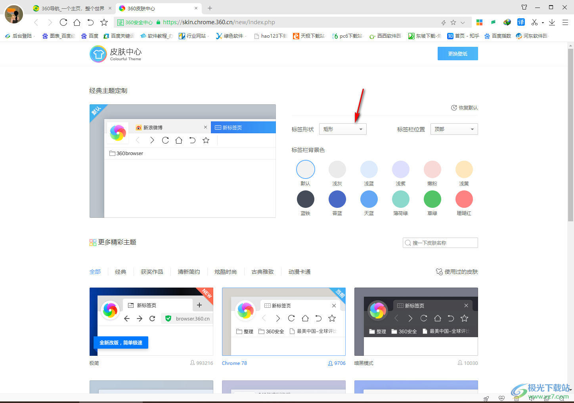Click 恢复默认 restore default link
The width and height of the screenshot is (574, 403).
(464, 107)
